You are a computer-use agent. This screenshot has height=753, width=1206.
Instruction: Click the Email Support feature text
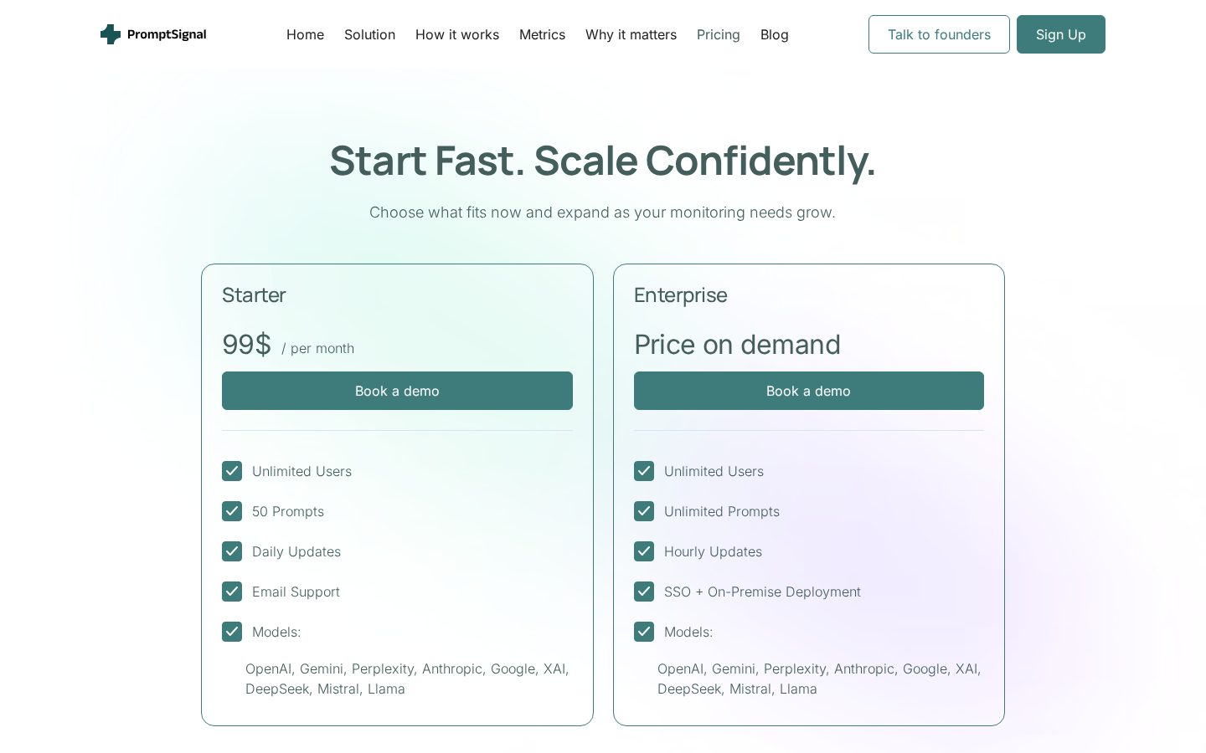[296, 592]
